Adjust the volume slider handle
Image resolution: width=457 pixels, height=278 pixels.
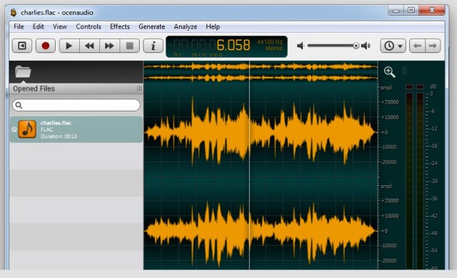pos(356,46)
